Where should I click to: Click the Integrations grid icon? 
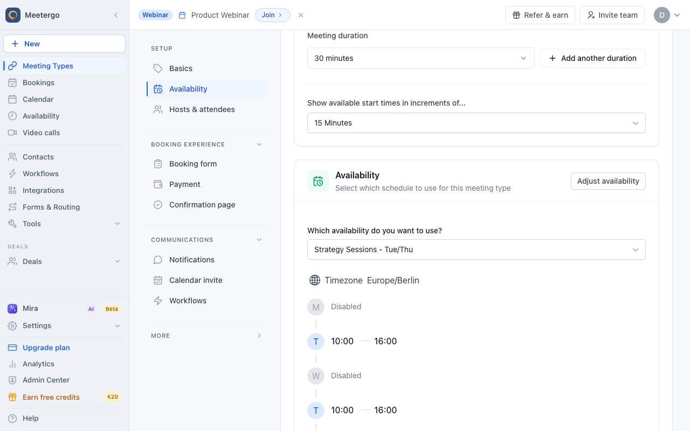click(x=12, y=190)
